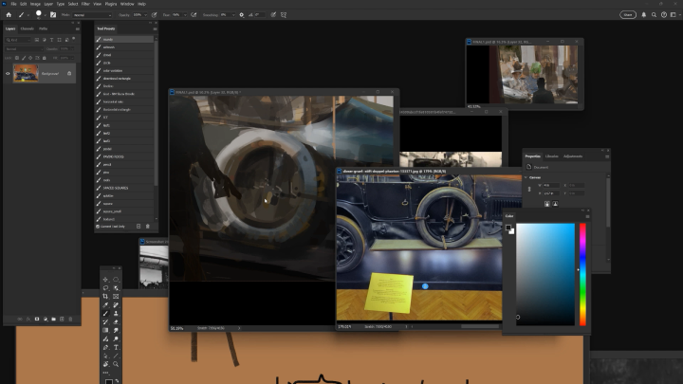Click the Home icon in options bar
683x384 pixels.
[x=9, y=15]
